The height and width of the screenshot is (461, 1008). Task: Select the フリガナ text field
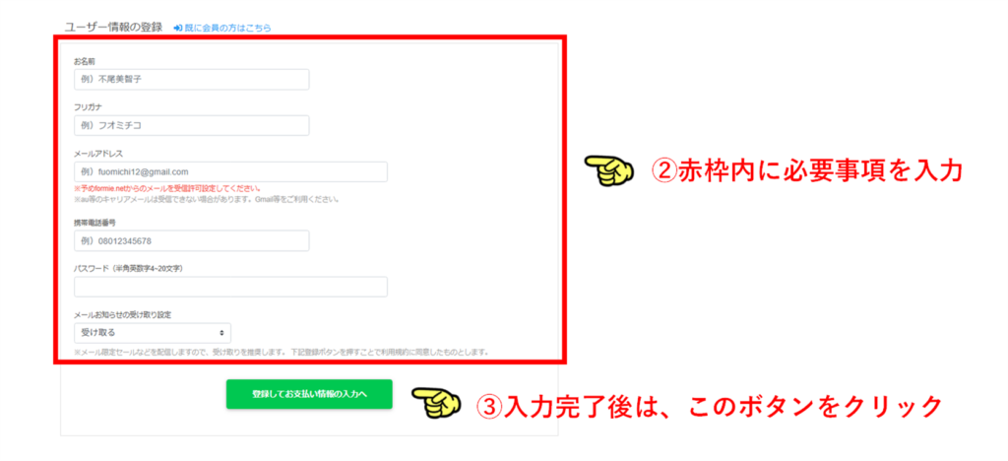coord(192,125)
